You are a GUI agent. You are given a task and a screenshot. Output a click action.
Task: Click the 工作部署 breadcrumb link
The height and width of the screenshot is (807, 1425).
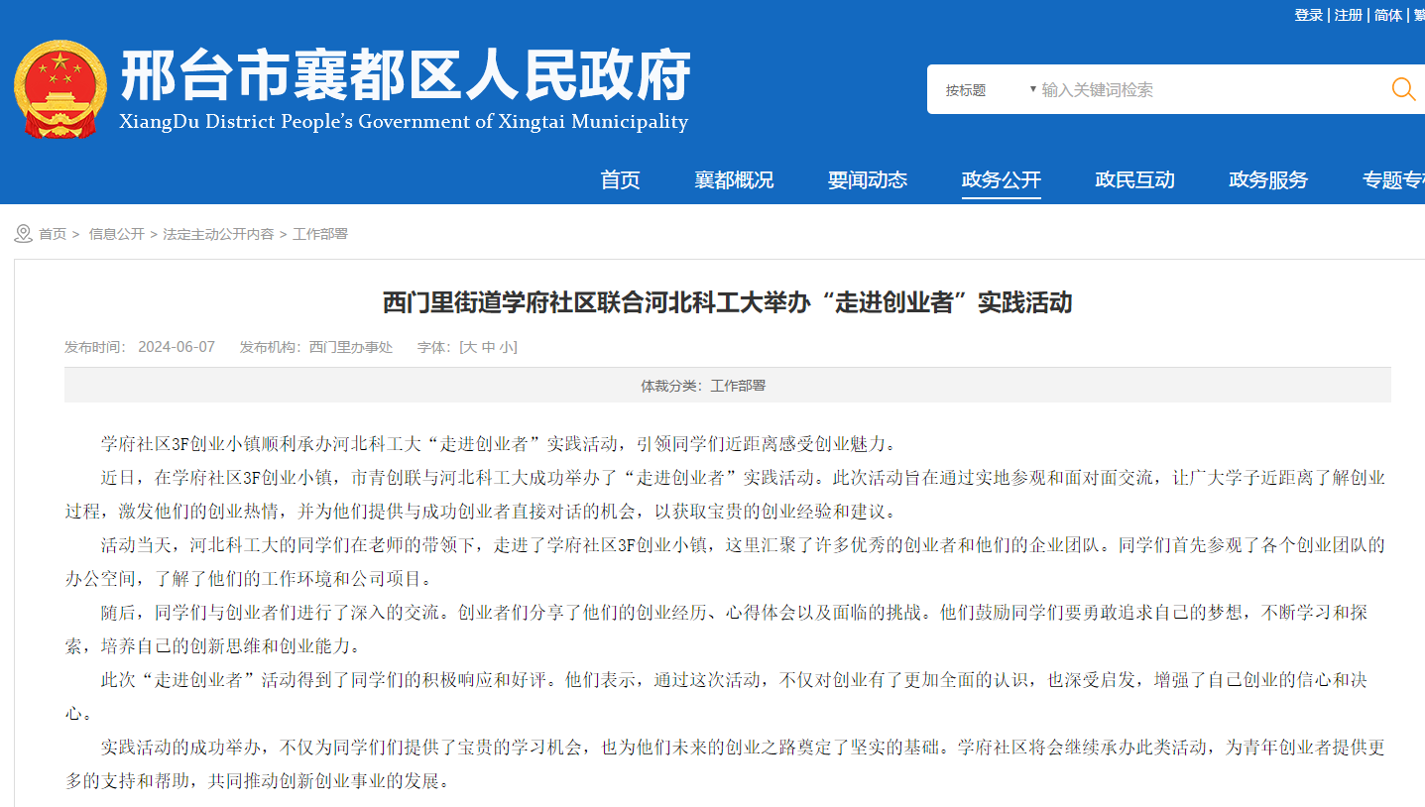[319, 234]
